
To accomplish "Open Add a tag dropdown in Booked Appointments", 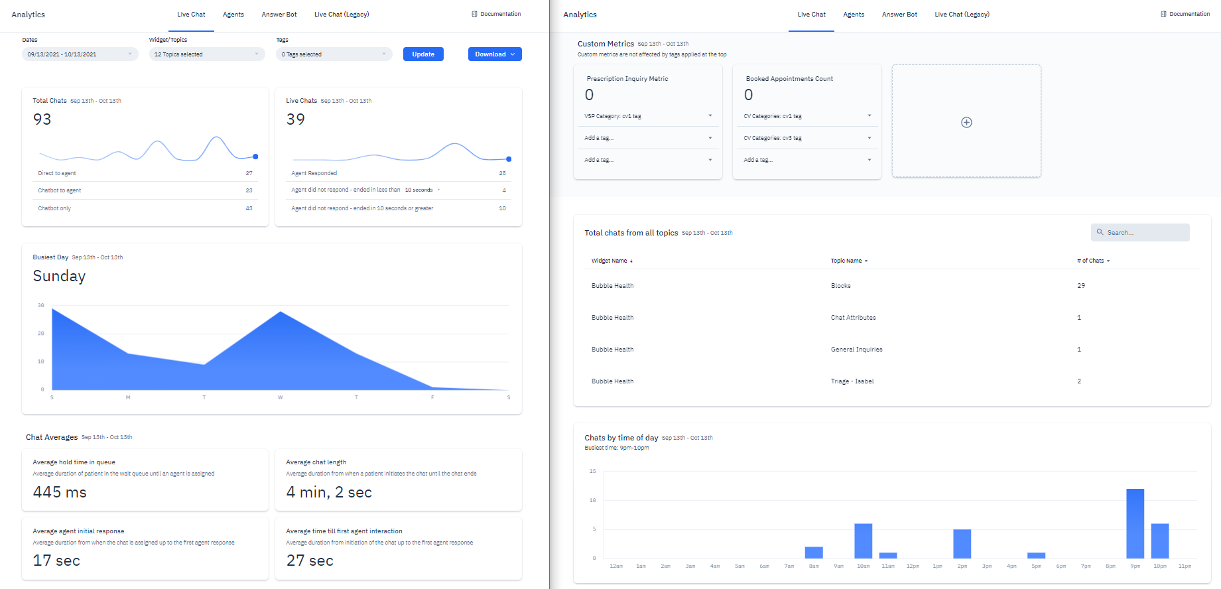I will (807, 160).
